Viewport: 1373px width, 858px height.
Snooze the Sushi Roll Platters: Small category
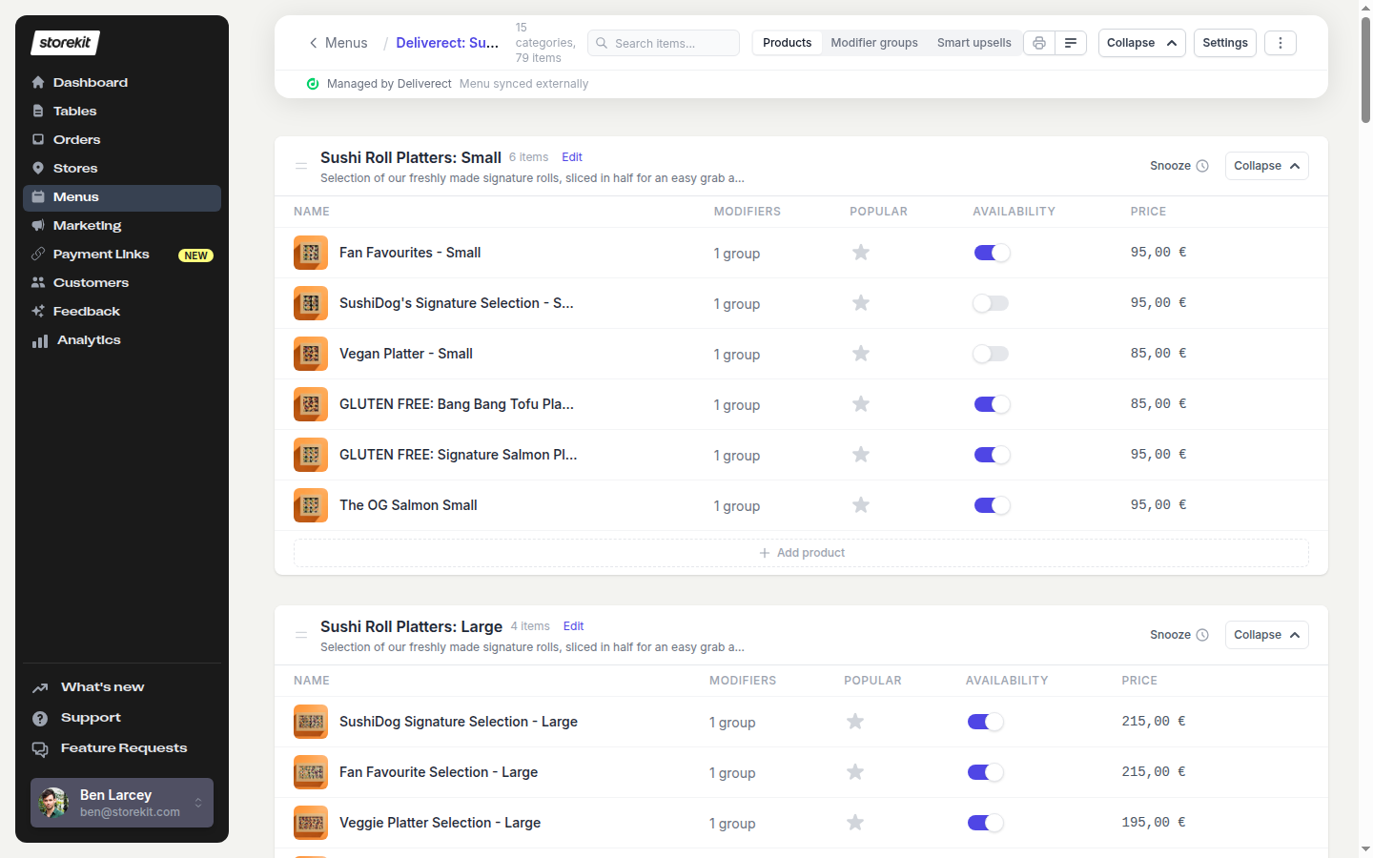[1179, 166]
